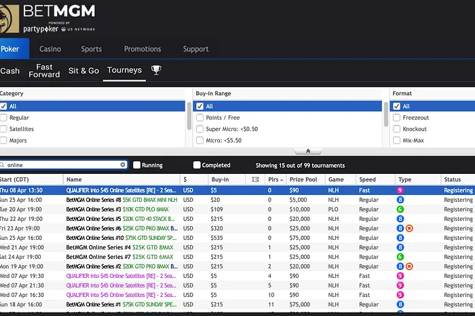Select the Knockout format checkbox
Viewport: 475px width, 316px height.
point(395,129)
